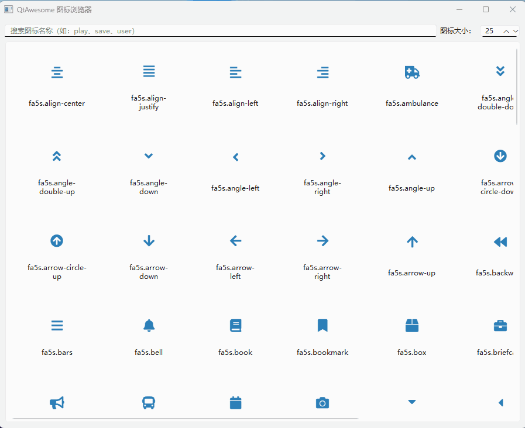Click the caret-down triangle icon
Image resolution: width=525 pixels, height=428 pixels.
(412, 402)
